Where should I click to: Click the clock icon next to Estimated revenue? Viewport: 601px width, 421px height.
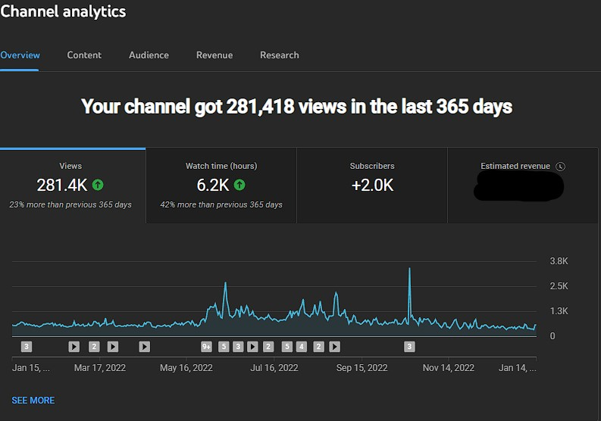tap(560, 167)
